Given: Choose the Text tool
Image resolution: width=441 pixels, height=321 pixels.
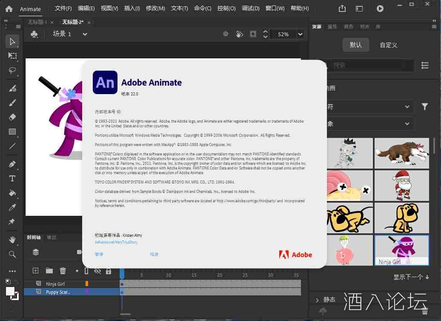Looking at the screenshot, I should click(12, 179).
